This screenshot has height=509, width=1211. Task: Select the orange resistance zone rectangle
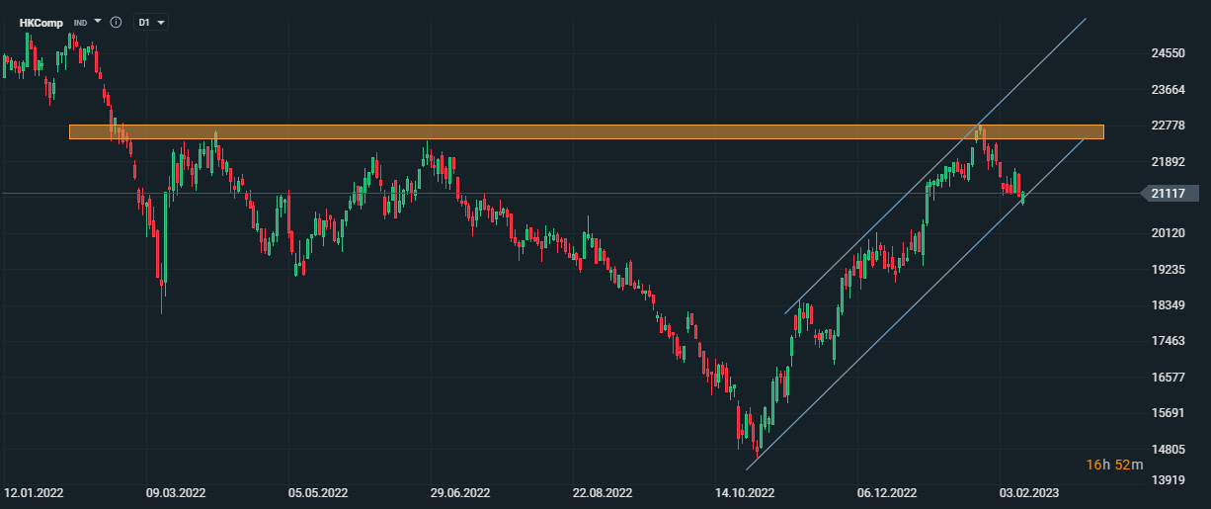[x=586, y=131]
